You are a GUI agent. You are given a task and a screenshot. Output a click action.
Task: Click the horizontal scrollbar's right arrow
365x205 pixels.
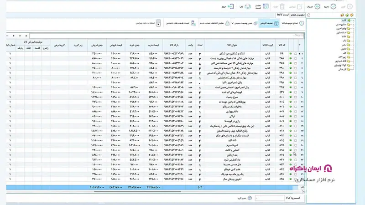[303, 191]
